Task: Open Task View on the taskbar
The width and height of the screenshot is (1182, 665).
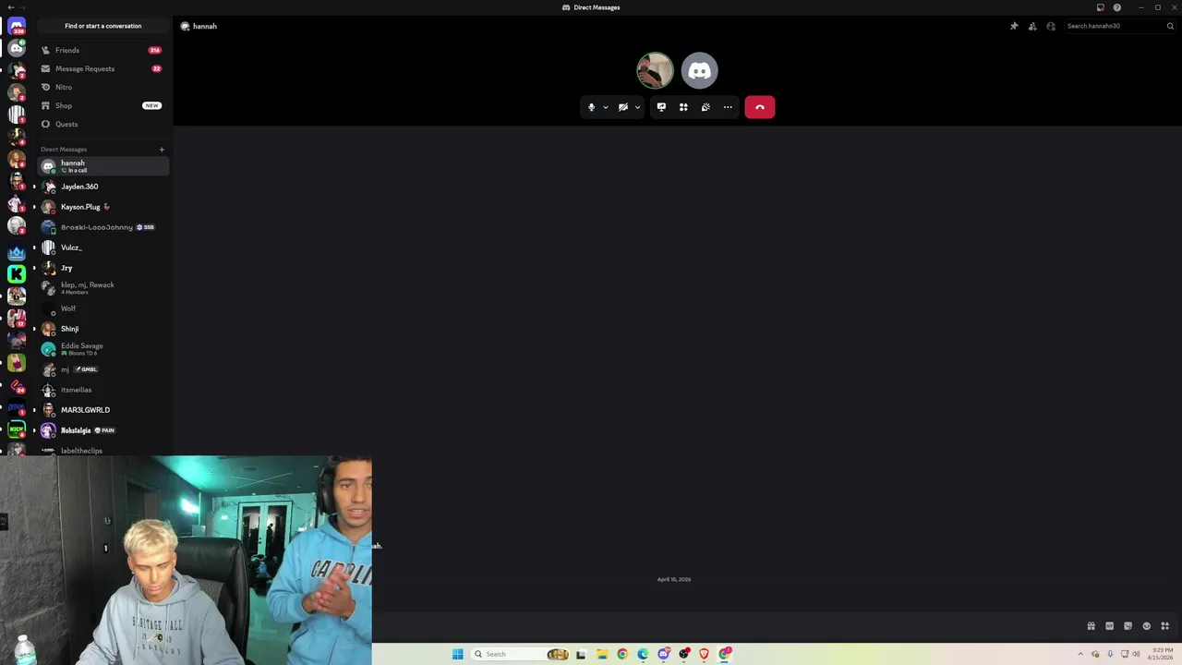Action: (x=581, y=654)
